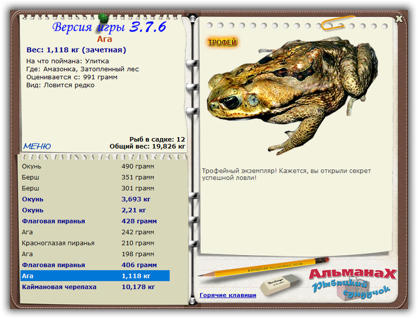Select the Красноглазая пиранья 210 грамм row

95,243
